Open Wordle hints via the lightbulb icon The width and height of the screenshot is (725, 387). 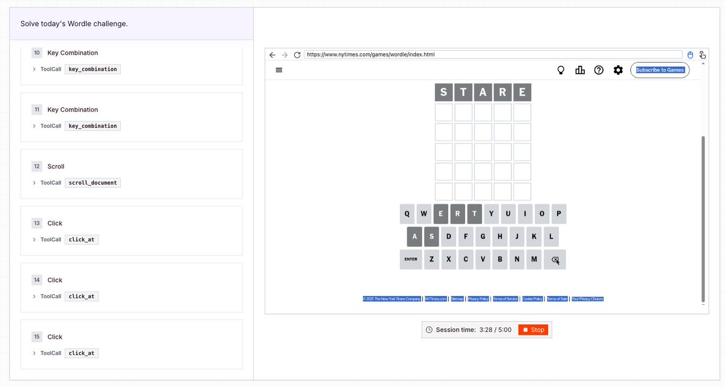click(x=561, y=70)
